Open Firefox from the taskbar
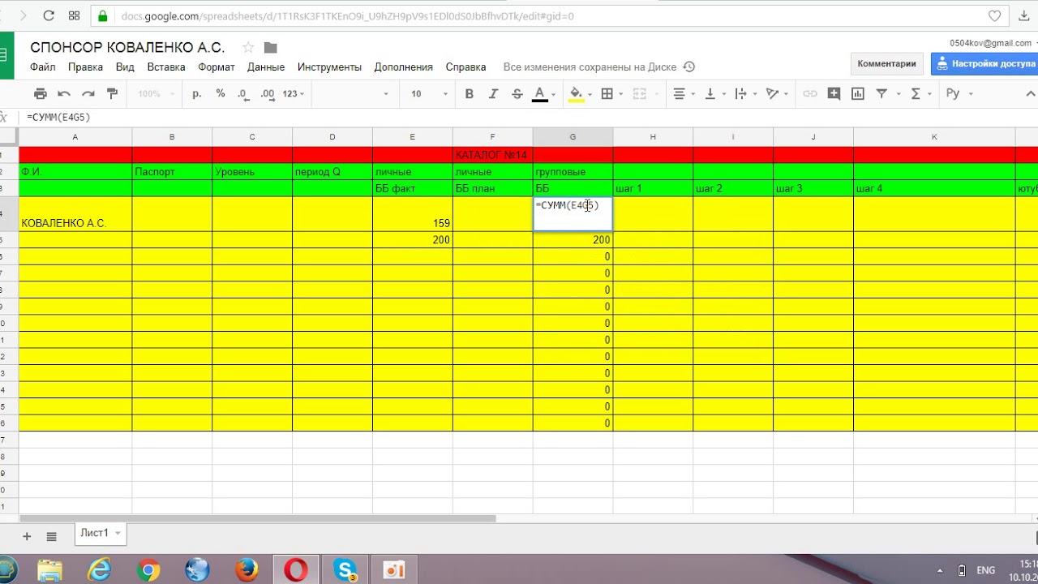This screenshot has height=584, width=1038. point(246,570)
